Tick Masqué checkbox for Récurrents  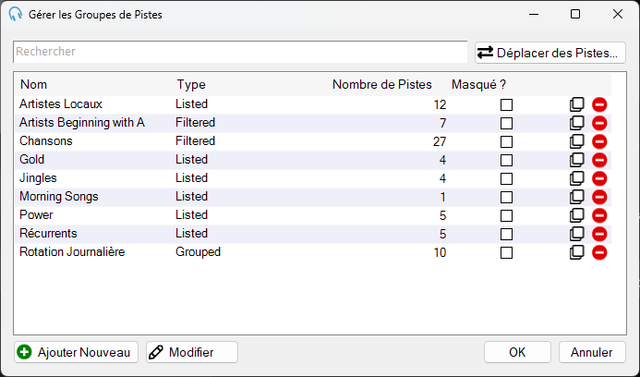pos(506,234)
